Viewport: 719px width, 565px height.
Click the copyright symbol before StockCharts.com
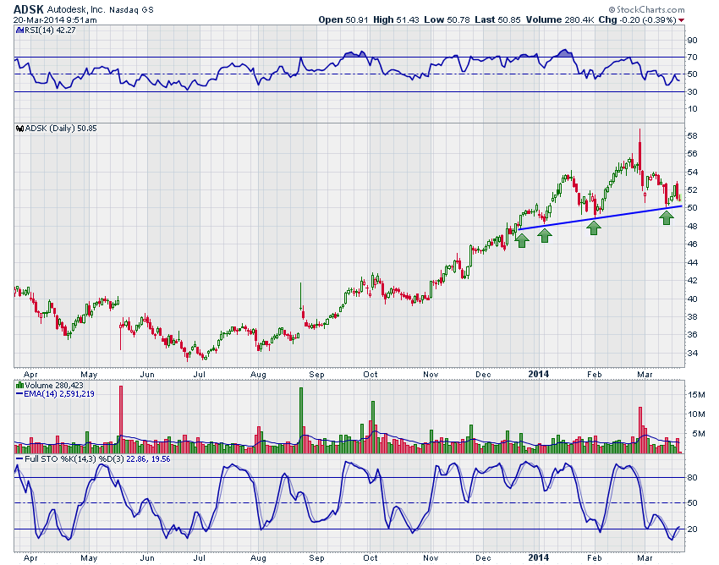click(612, 9)
